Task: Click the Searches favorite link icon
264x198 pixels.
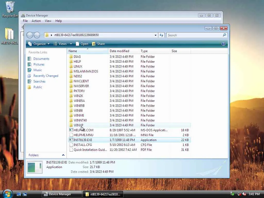Action: click(29, 81)
